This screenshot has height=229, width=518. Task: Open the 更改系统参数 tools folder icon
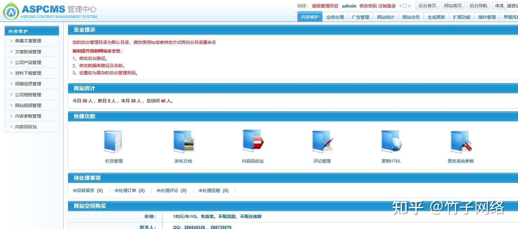461,142
